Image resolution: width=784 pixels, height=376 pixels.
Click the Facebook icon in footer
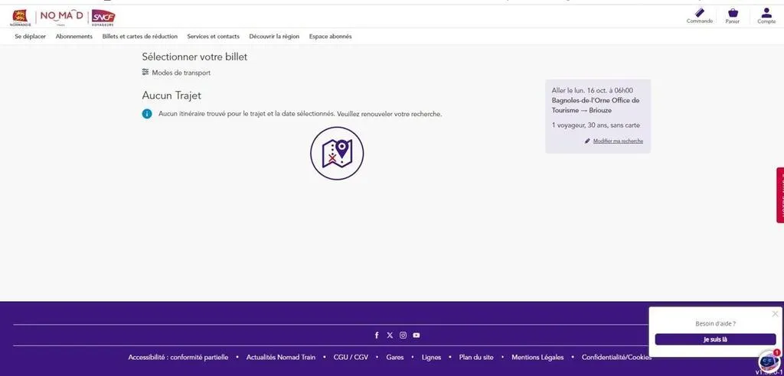[377, 335]
